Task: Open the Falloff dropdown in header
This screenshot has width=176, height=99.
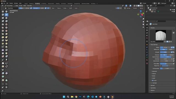Action: 71,8
